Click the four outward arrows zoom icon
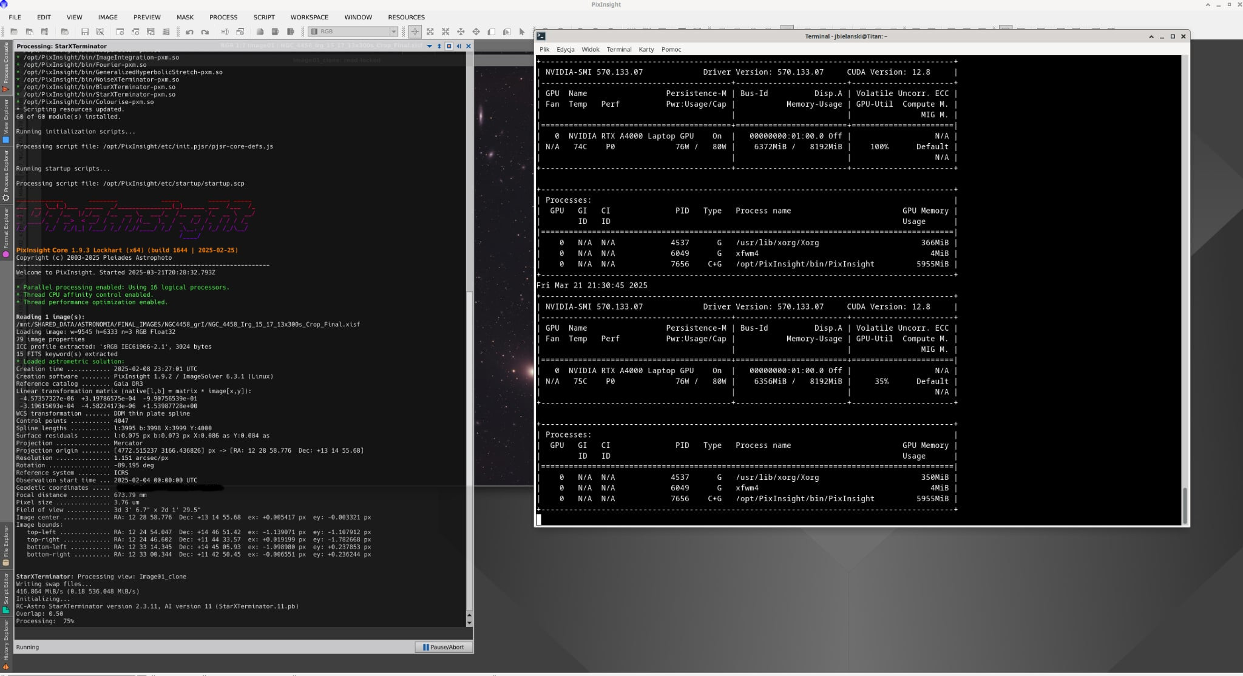Image resolution: width=1243 pixels, height=676 pixels. point(430,32)
